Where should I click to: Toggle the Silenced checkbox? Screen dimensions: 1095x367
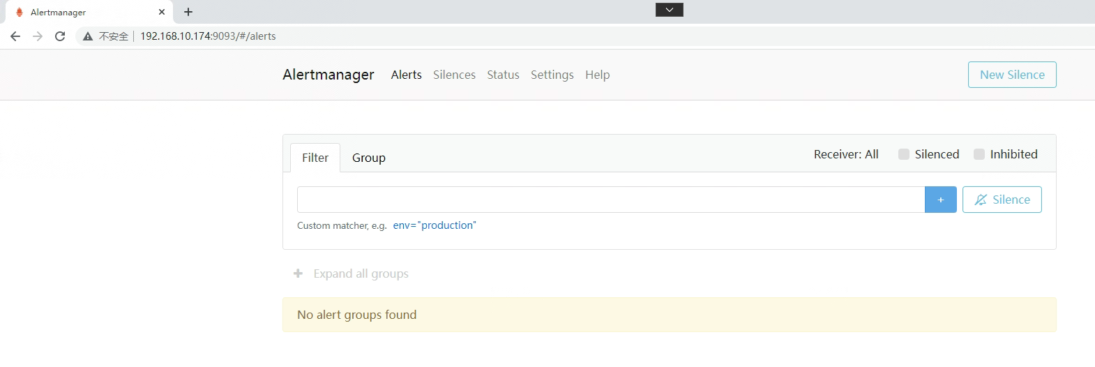point(904,154)
